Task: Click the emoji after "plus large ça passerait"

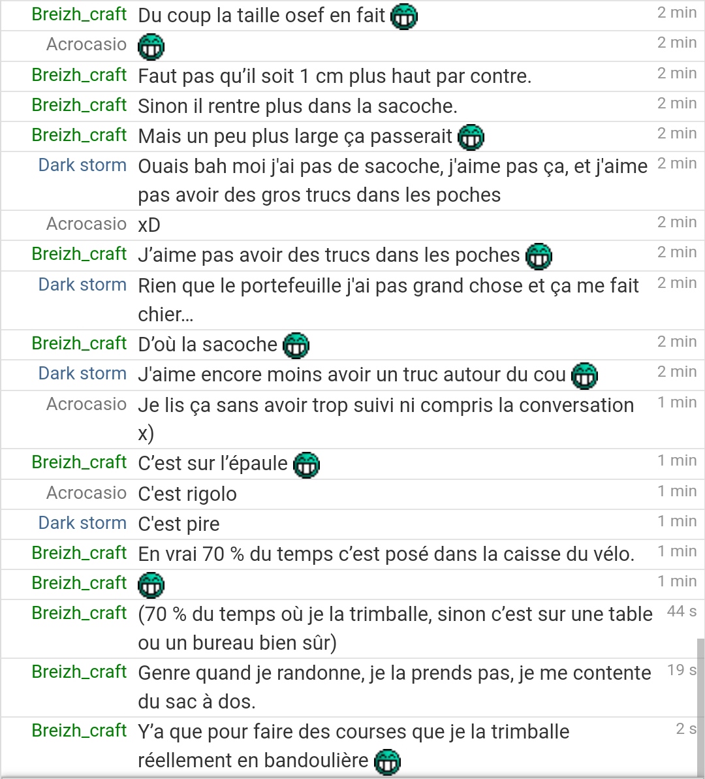Action: pos(471,137)
